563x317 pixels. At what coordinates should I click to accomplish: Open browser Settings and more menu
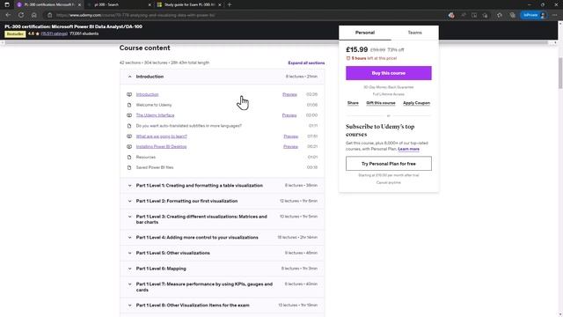coord(555,15)
